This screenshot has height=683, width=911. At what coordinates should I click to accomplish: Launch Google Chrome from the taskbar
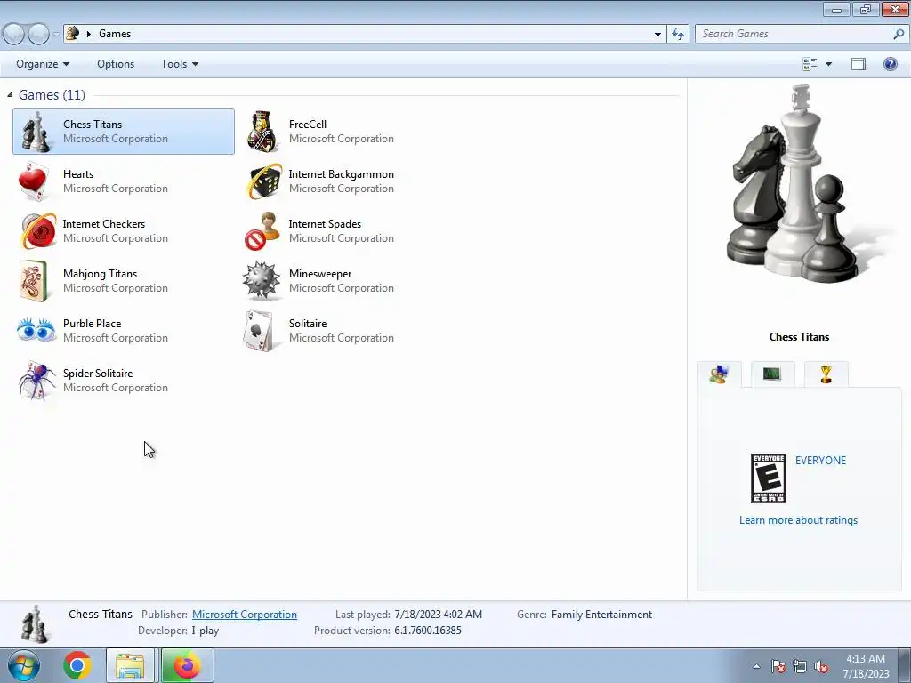pyautogui.click(x=77, y=665)
